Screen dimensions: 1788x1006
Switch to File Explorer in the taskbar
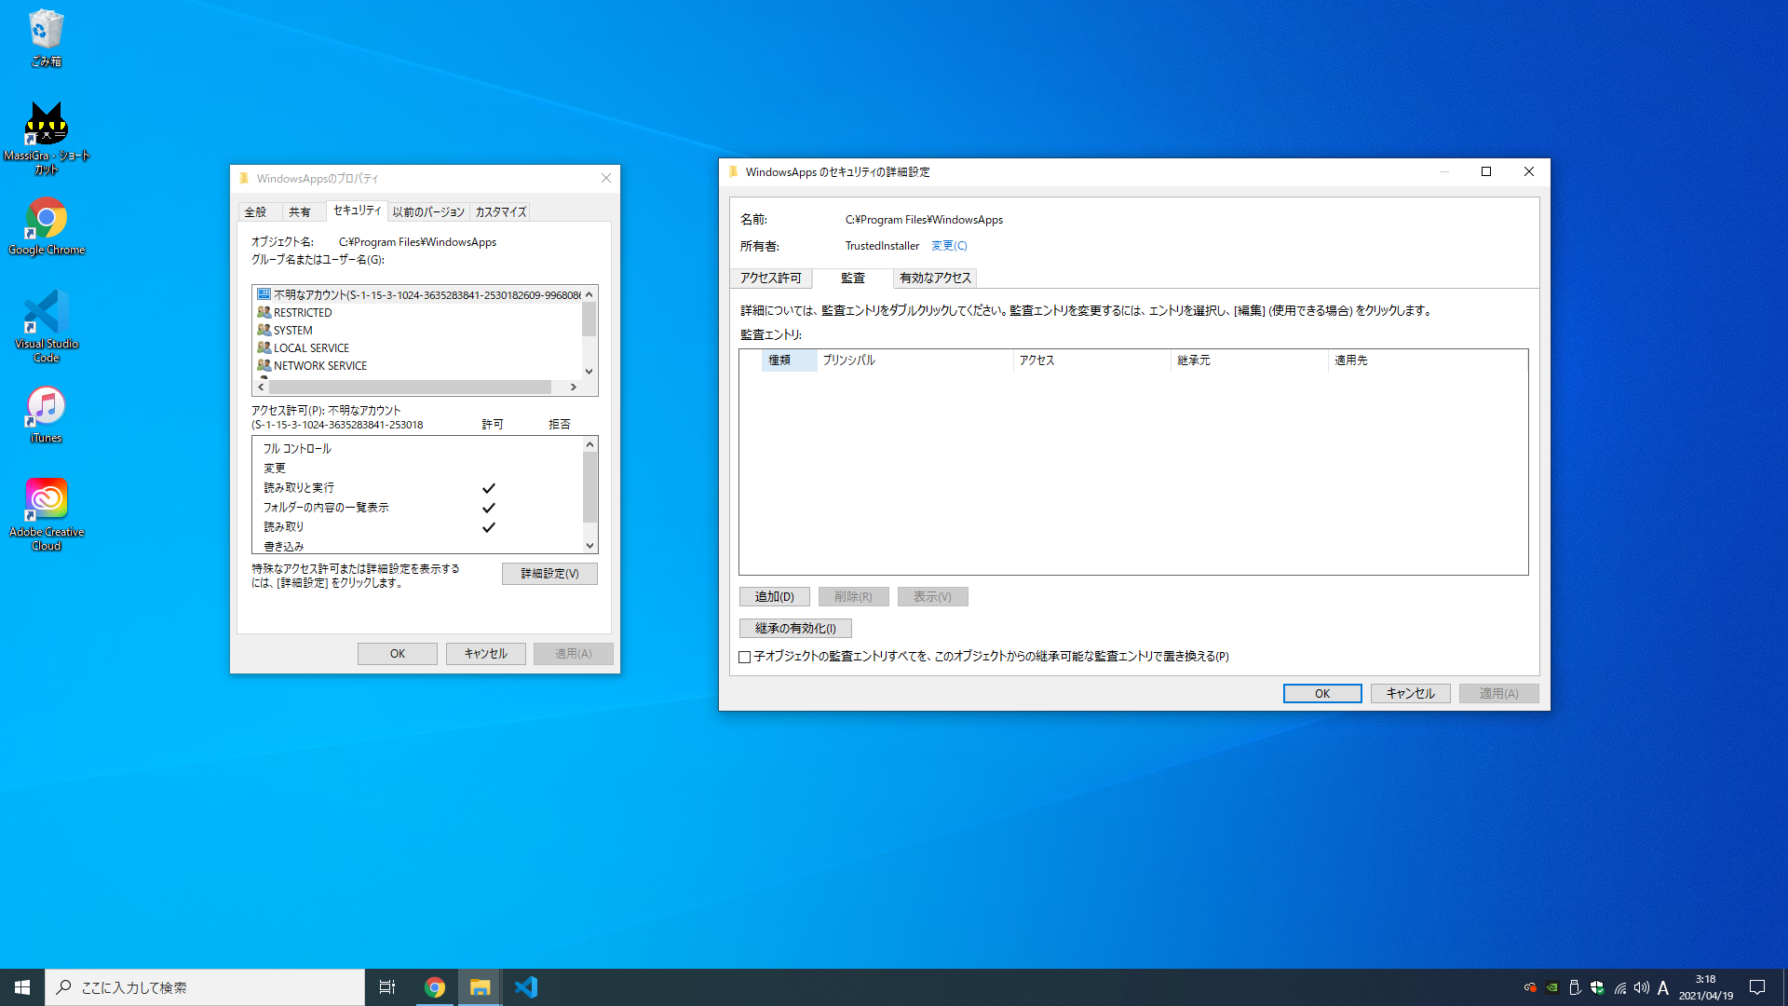pos(480,987)
